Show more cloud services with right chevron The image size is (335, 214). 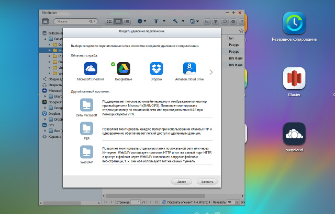pyautogui.click(x=211, y=72)
